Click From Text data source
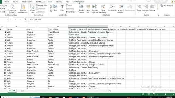 tap(2, 12)
